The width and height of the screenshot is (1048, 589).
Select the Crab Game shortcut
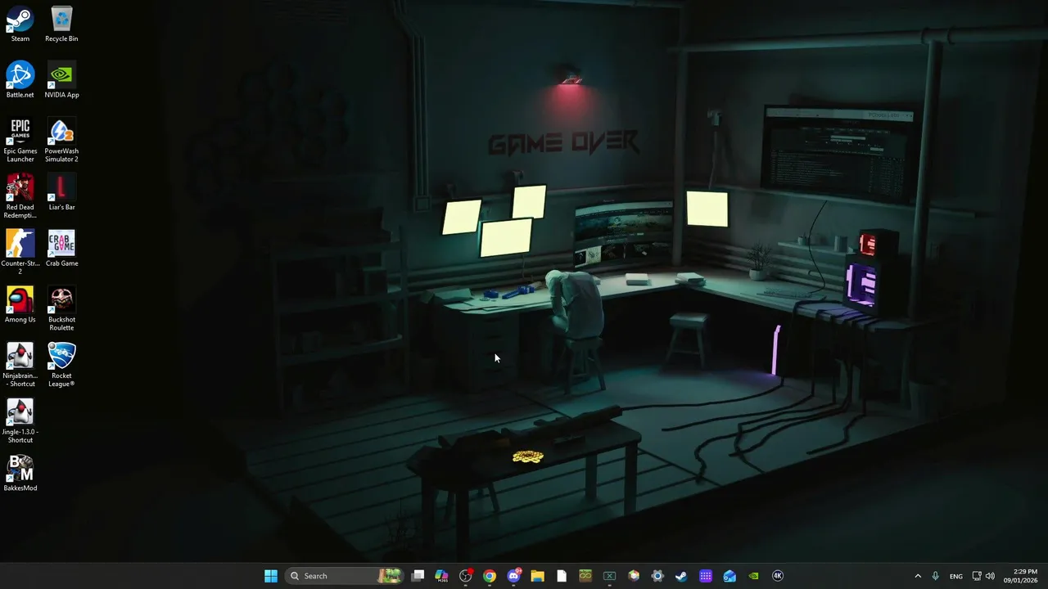click(x=61, y=249)
